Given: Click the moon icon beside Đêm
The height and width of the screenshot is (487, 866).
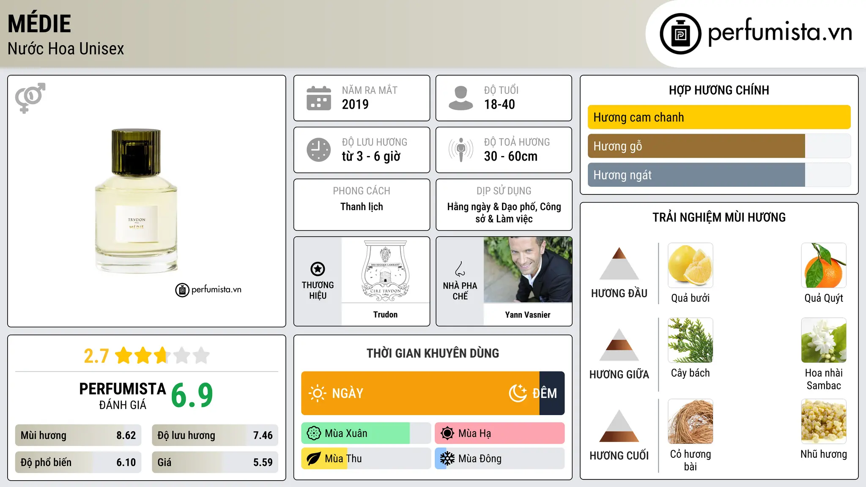Looking at the screenshot, I should pos(518,393).
